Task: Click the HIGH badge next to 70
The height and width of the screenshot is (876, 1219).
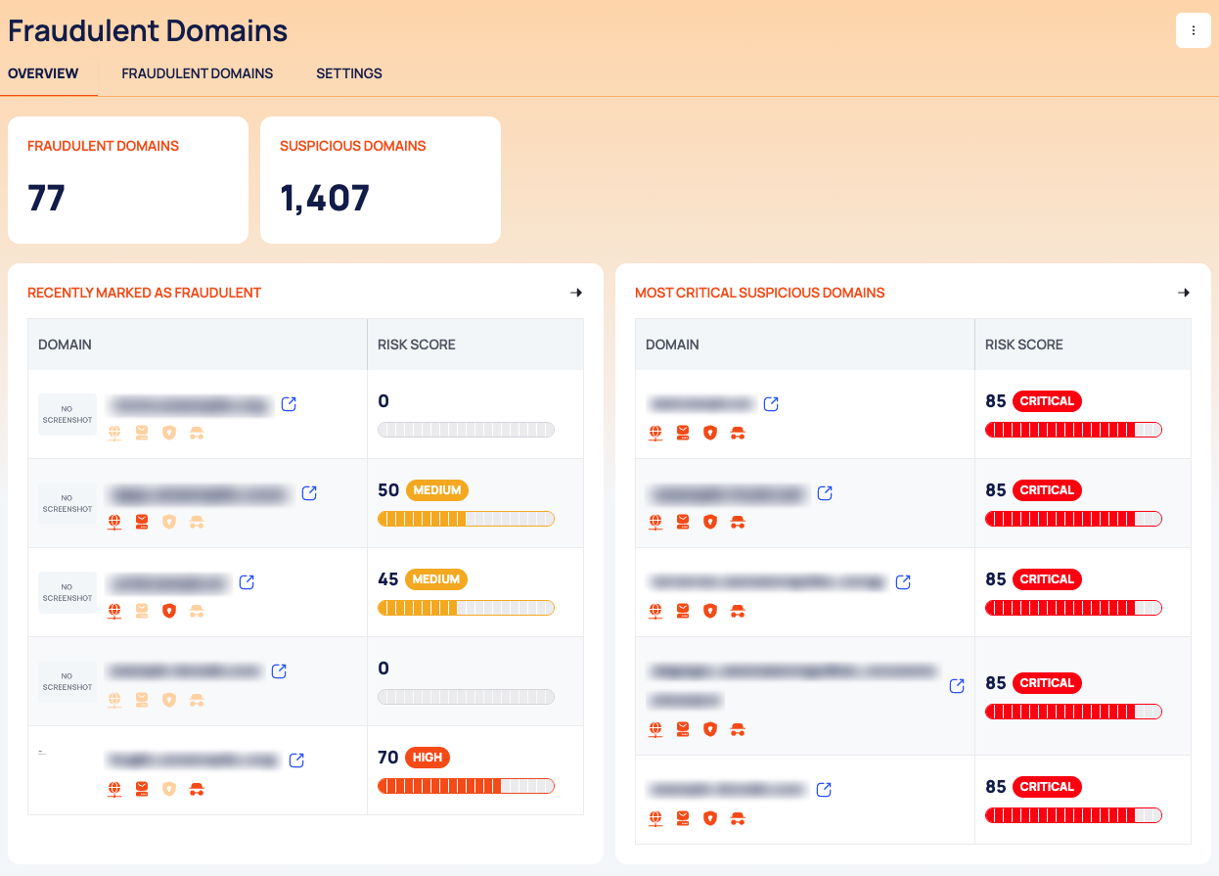Action: coord(428,758)
